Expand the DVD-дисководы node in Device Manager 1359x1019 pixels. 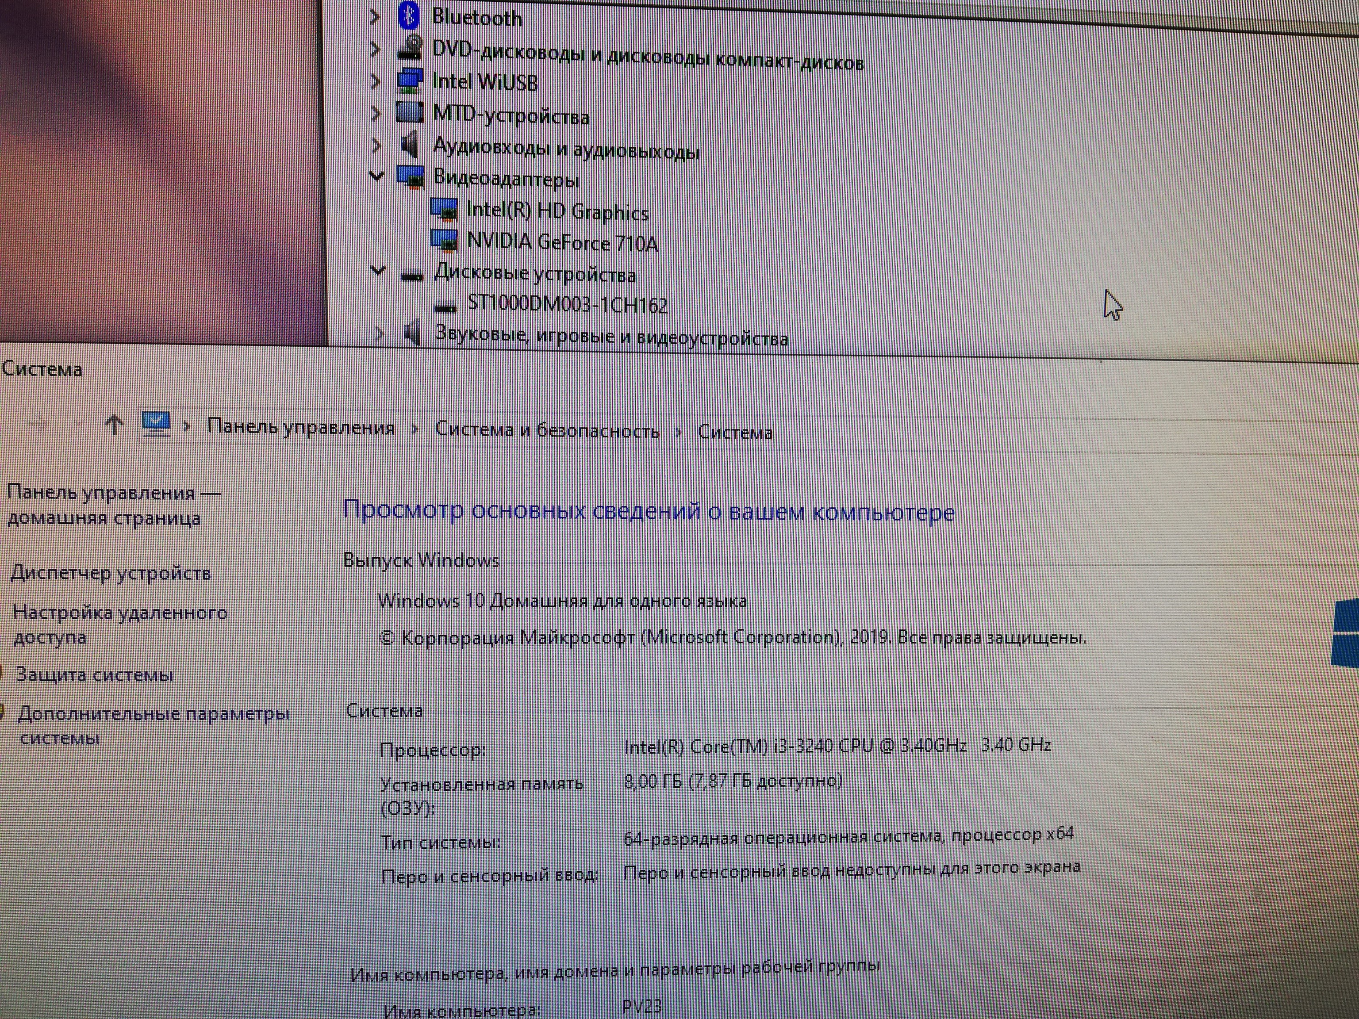375,49
